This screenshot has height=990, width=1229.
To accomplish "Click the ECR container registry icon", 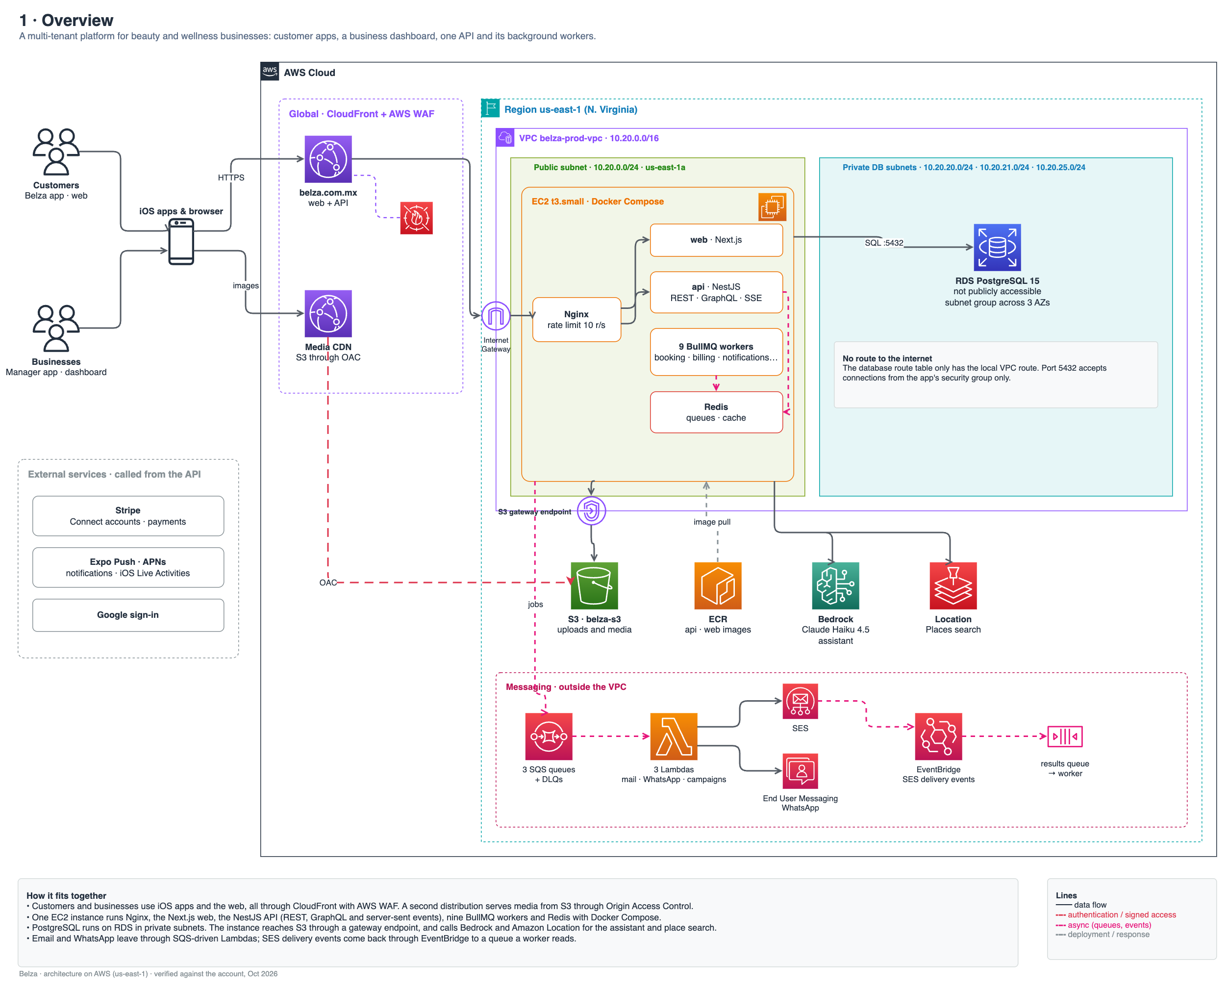I will point(718,585).
